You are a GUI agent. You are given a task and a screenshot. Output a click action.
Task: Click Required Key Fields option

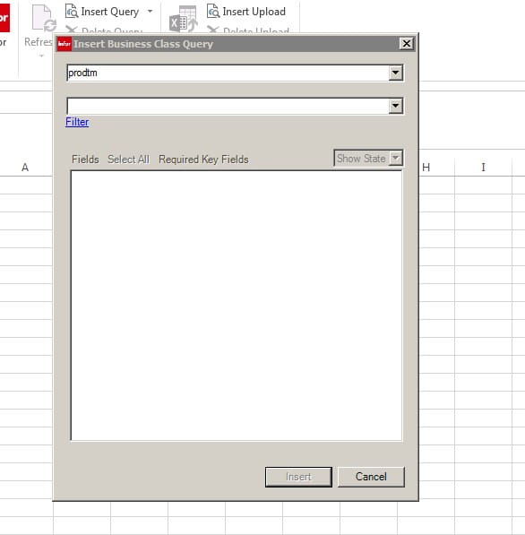(x=203, y=160)
